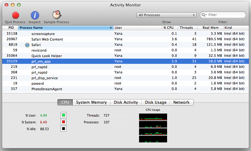
Task: Toggle sort arrow on Process Name column
Action: click(110, 28)
